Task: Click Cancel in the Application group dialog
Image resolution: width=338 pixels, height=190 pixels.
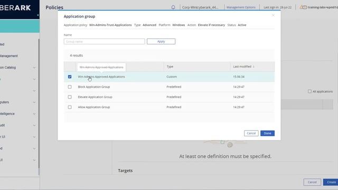Action: [251, 134]
